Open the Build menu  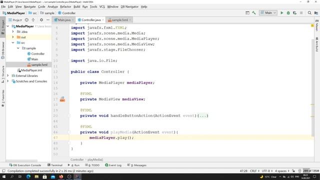pyautogui.click(x=76, y=6)
